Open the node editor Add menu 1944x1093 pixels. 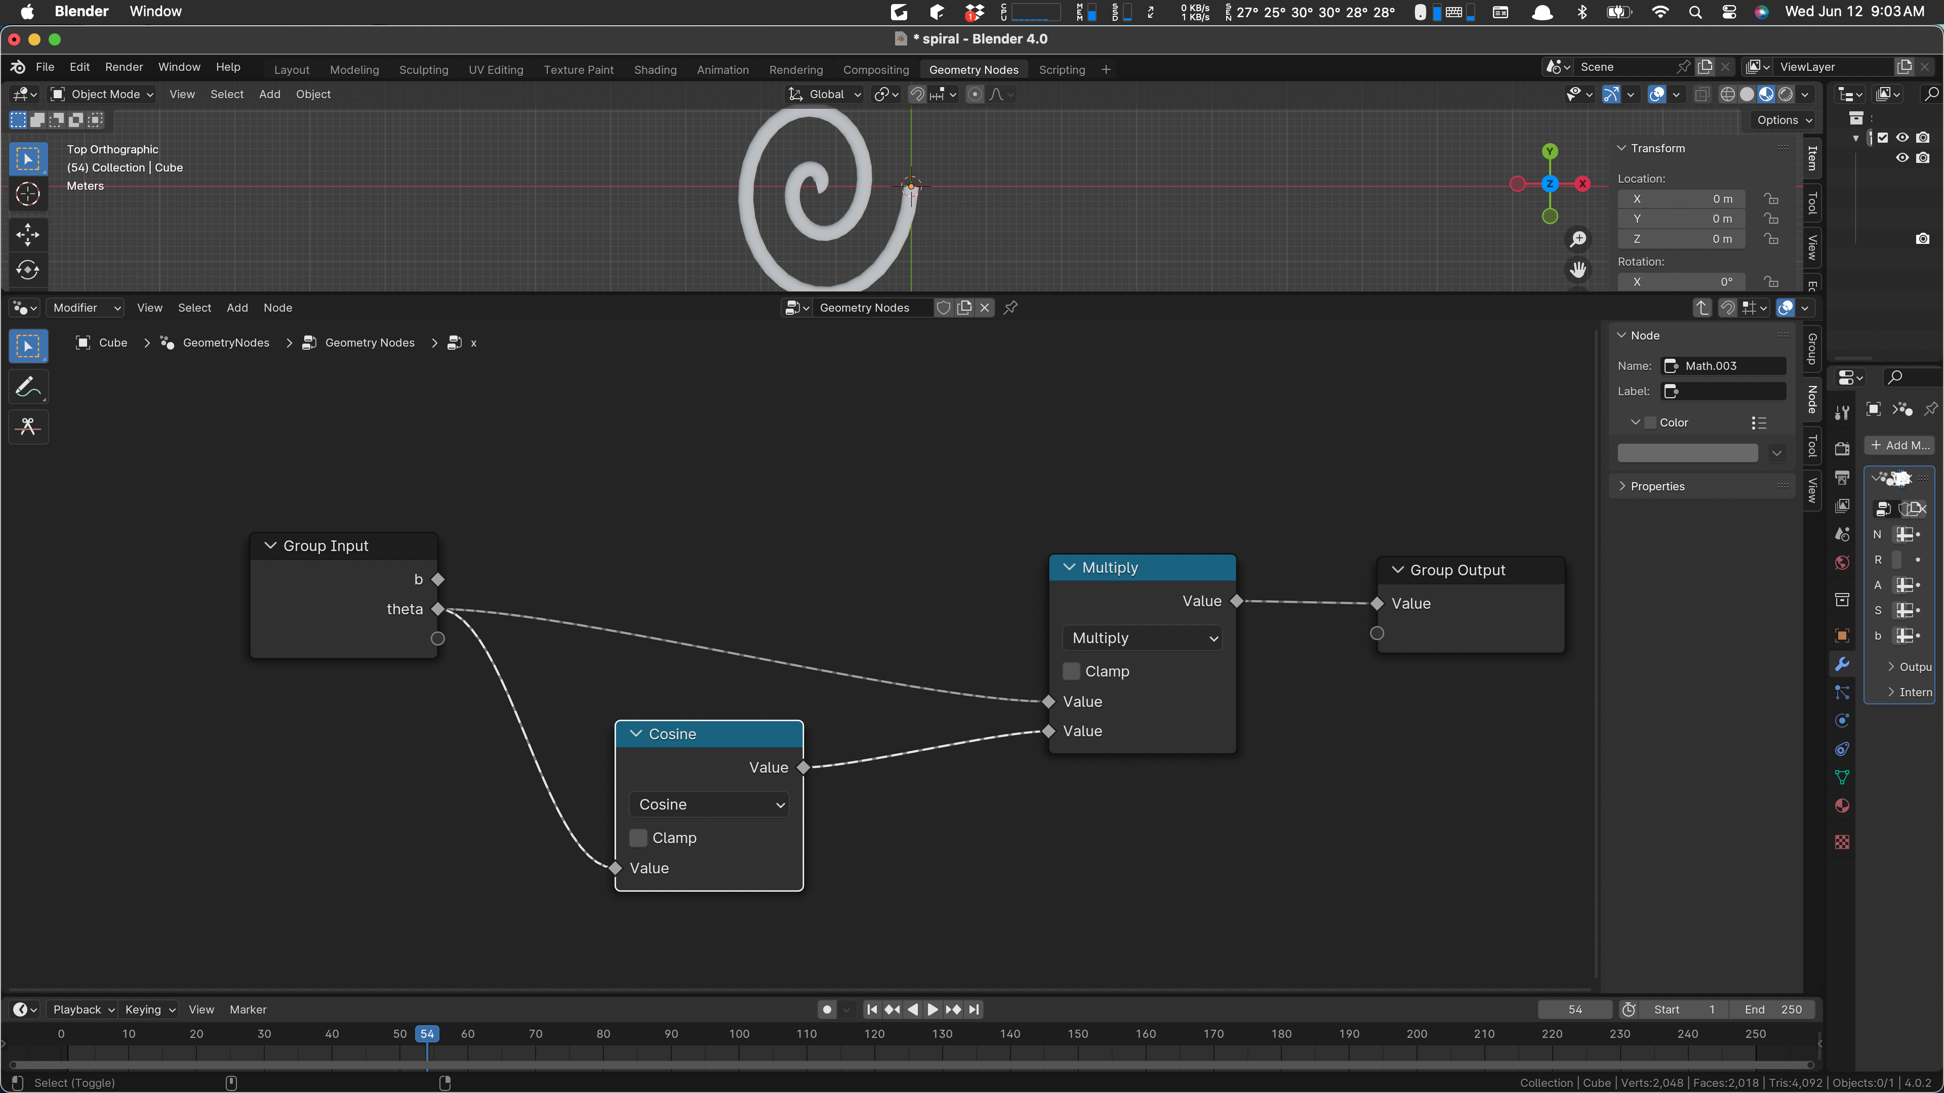[237, 307]
